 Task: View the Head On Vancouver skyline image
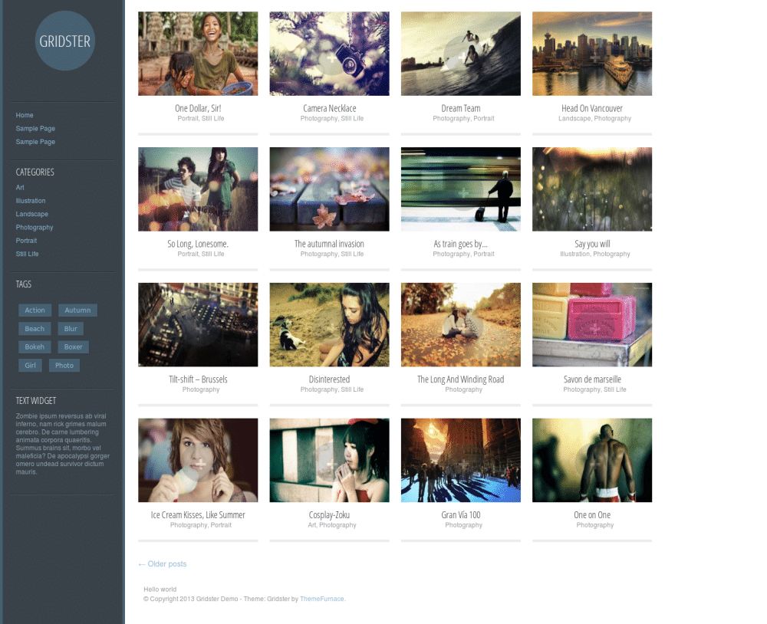tap(591, 54)
